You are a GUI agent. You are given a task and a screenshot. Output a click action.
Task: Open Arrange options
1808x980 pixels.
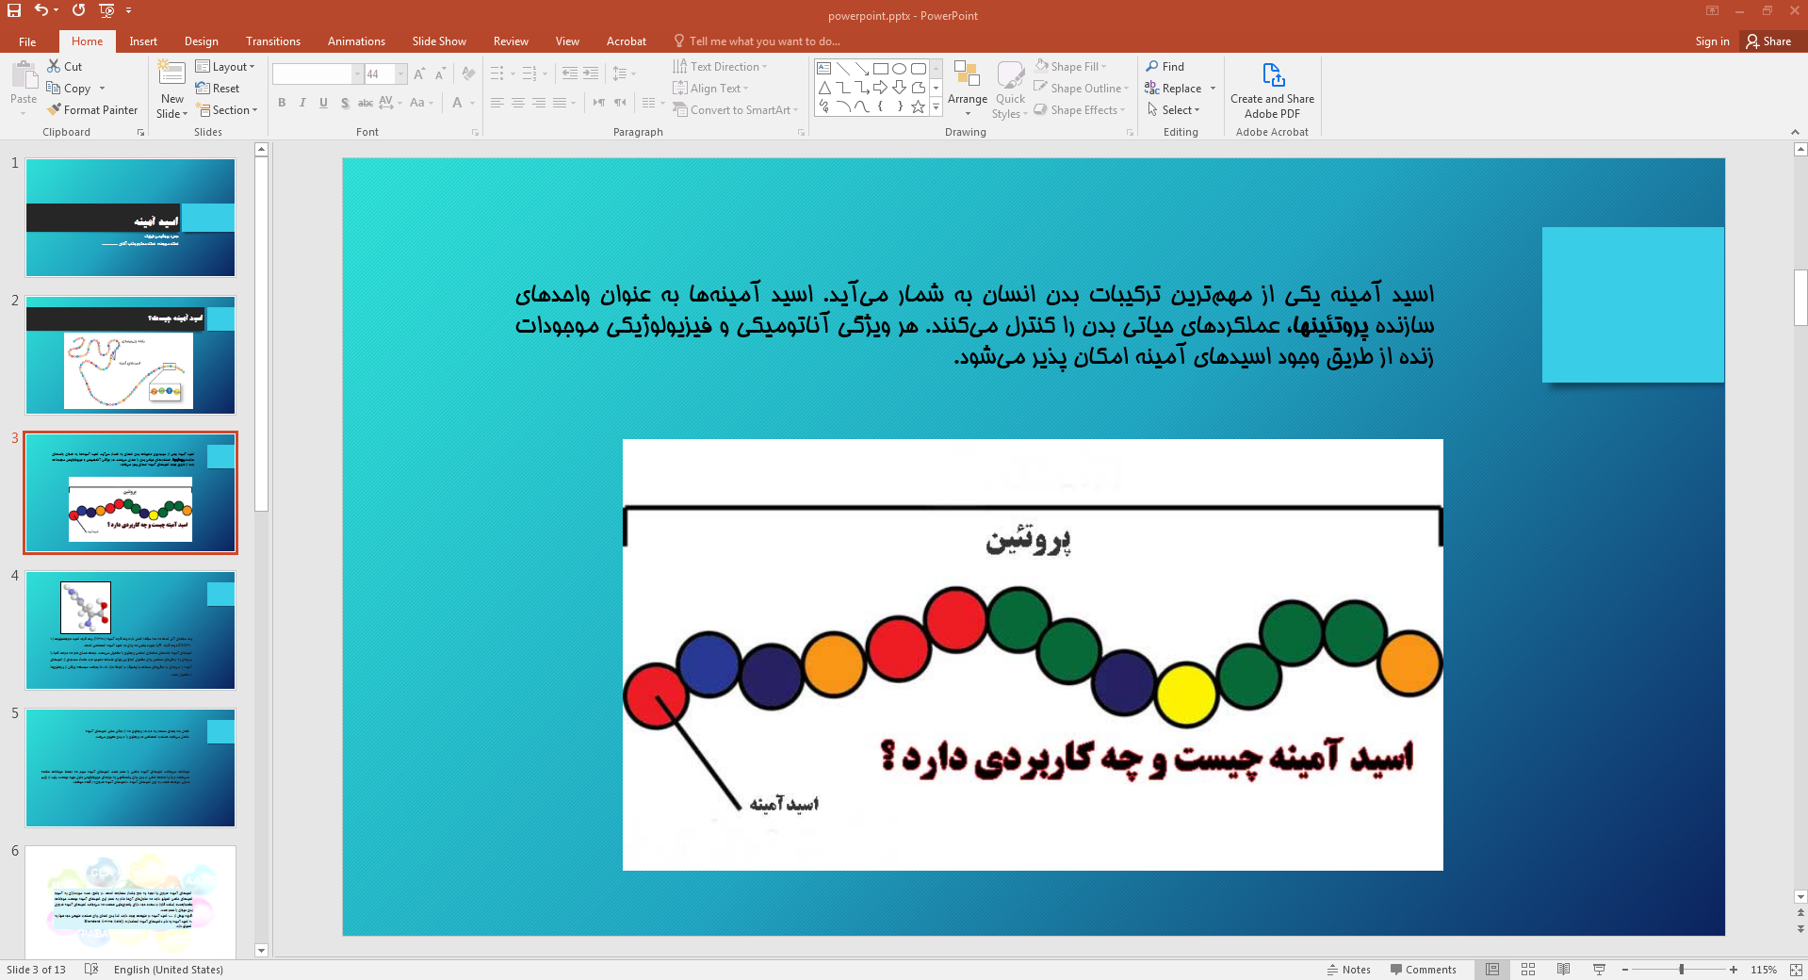pos(968,90)
